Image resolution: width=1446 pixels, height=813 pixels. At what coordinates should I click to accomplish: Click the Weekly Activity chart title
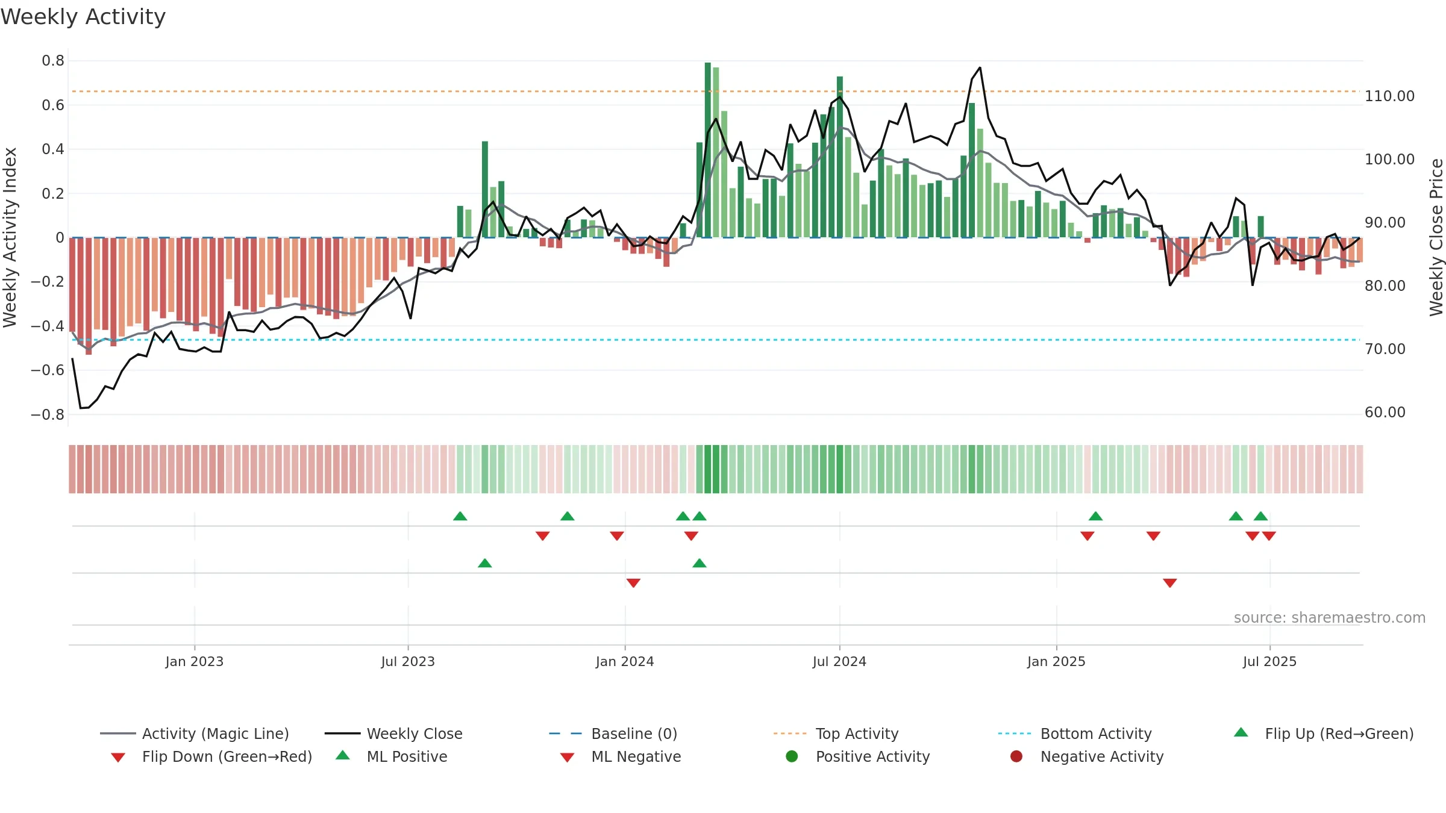(83, 17)
